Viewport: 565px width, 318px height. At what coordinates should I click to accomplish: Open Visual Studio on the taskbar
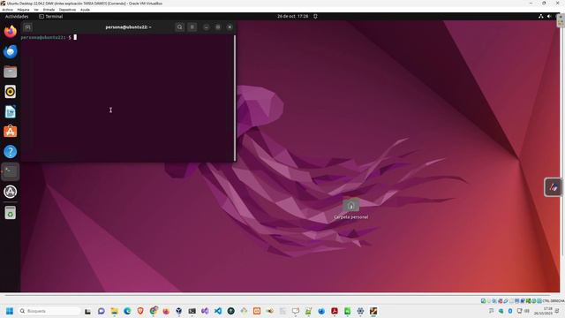point(205,311)
